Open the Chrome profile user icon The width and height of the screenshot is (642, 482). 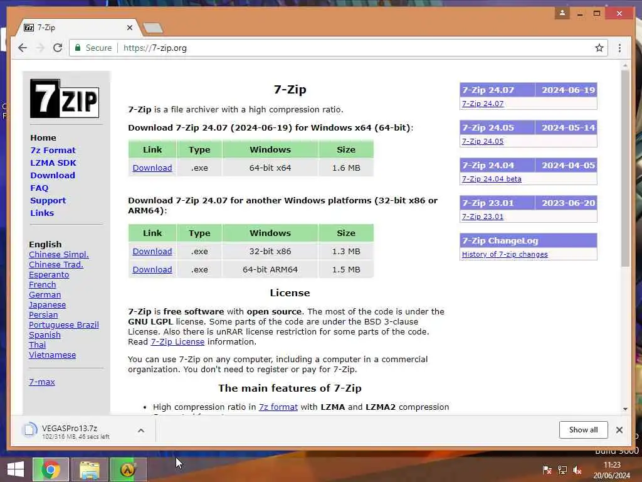pos(562,13)
